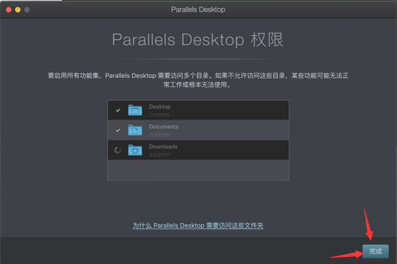Click the 完成 button

point(375,251)
